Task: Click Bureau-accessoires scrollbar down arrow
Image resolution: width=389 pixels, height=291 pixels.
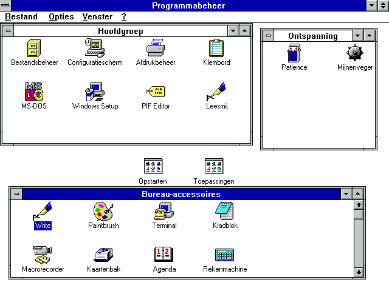Action: (359, 272)
